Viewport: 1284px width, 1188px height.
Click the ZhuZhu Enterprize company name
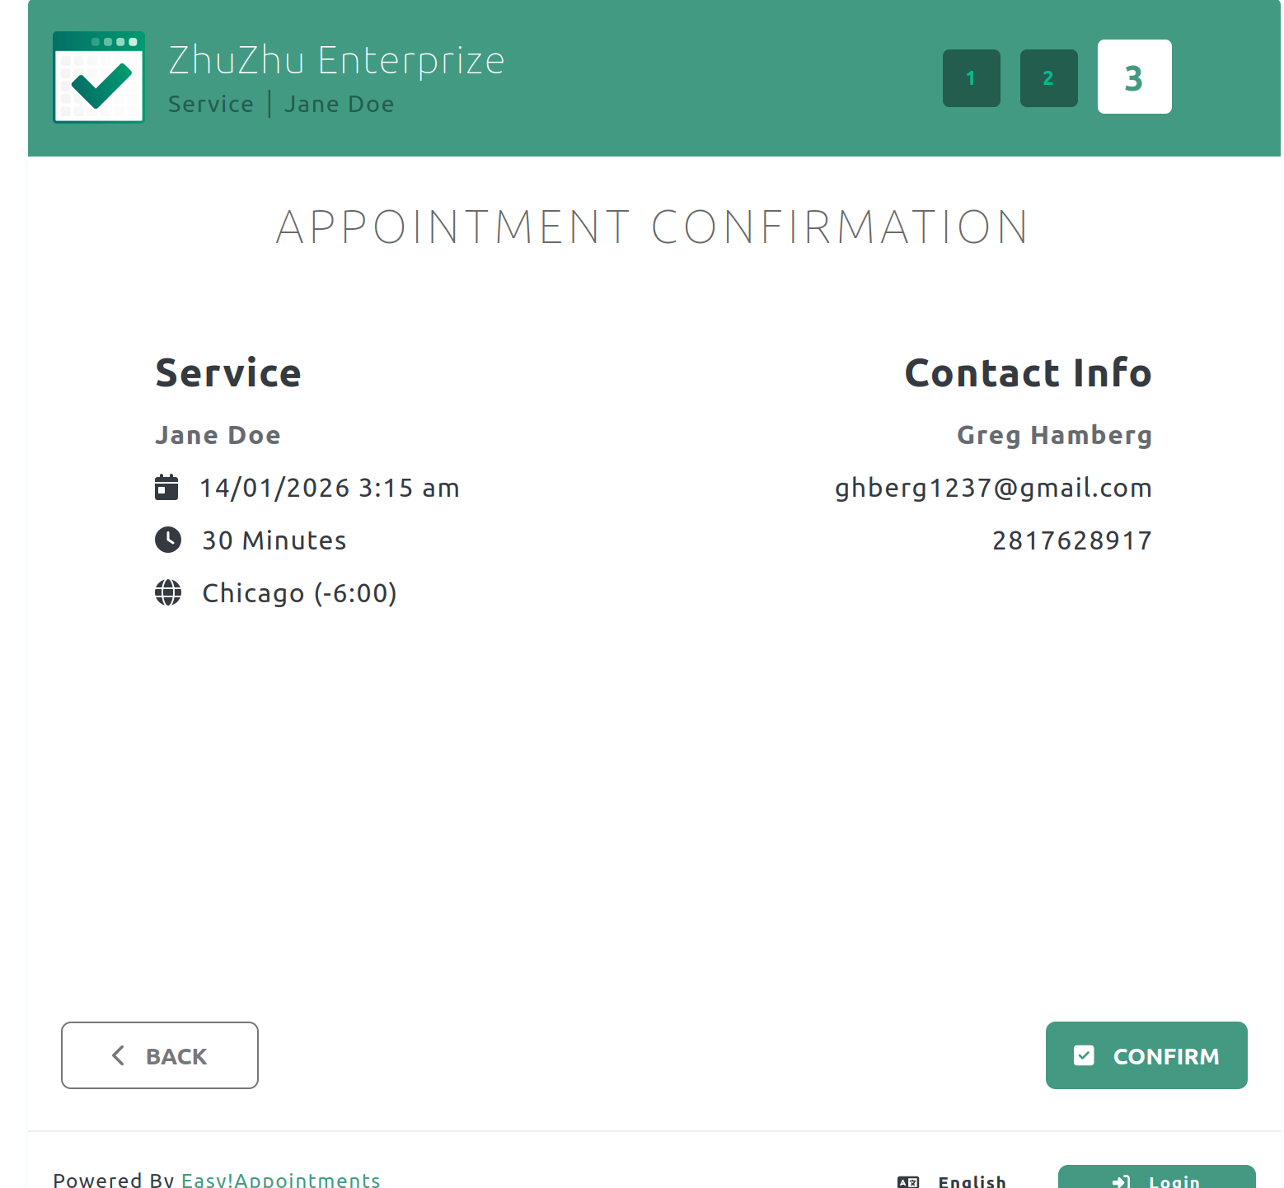(336, 60)
